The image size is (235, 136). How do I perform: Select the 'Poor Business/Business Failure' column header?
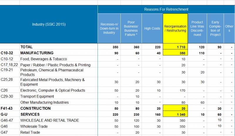(x=131, y=28)
